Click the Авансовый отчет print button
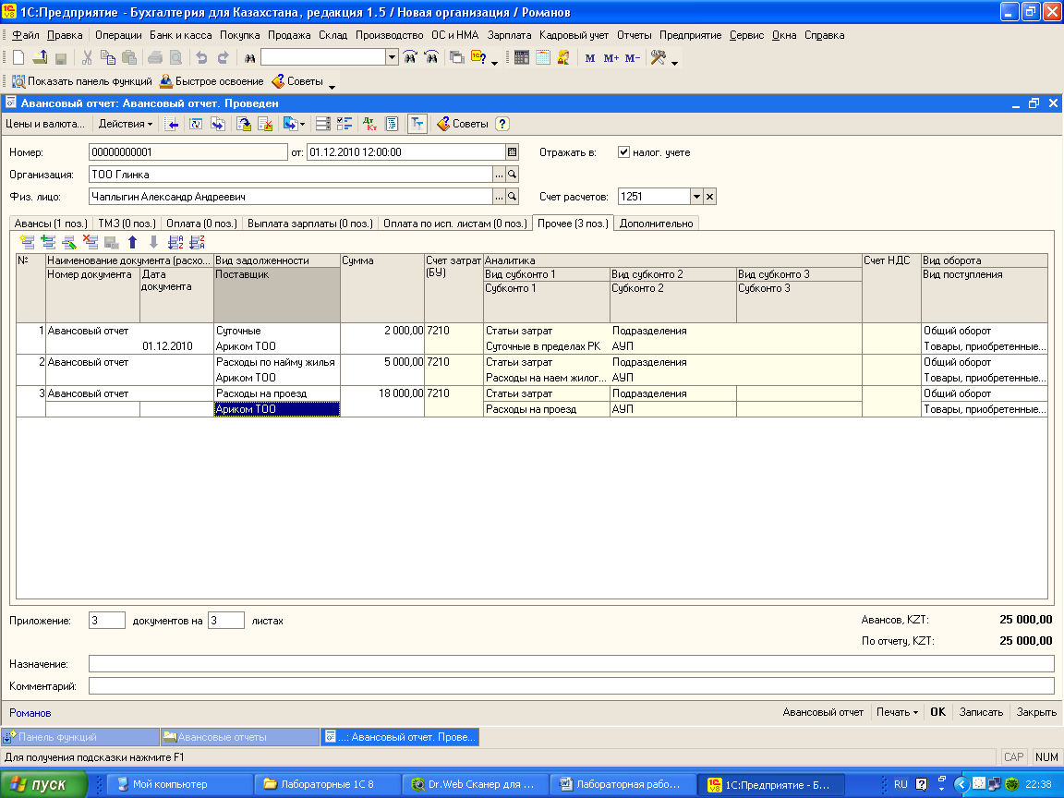The width and height of the screenshot is (1064, 798). pos(822,712)
